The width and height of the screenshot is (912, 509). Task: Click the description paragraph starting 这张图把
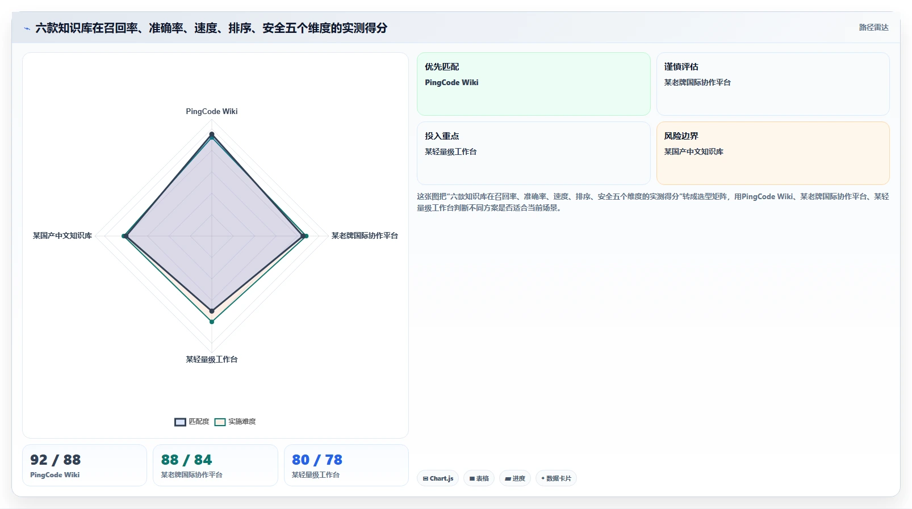click(653, 202)
